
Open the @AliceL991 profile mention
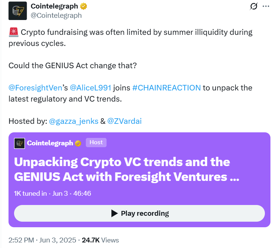click(x=90, y=88)
